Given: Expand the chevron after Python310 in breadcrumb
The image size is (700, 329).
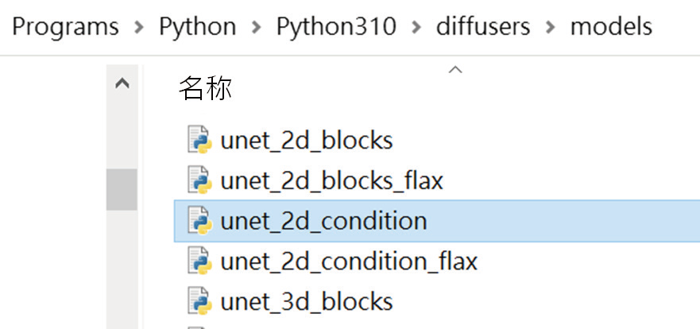Looking at the screenshot, I should point(416,27).
